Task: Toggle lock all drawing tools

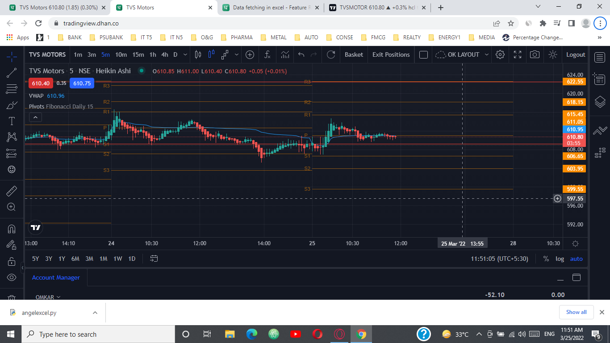Action: coord(12,261)
